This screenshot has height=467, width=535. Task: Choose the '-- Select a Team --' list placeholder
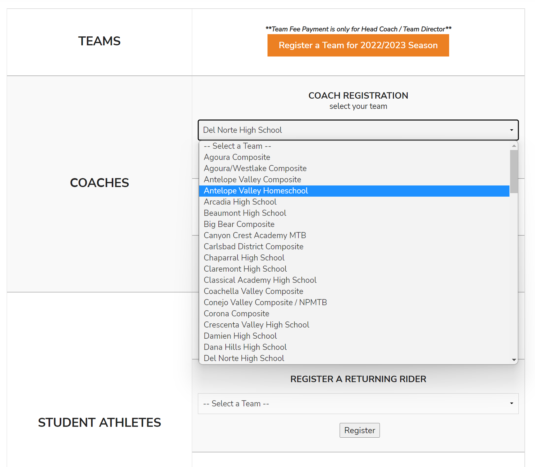pyautogui.click(x=237, y=146)
